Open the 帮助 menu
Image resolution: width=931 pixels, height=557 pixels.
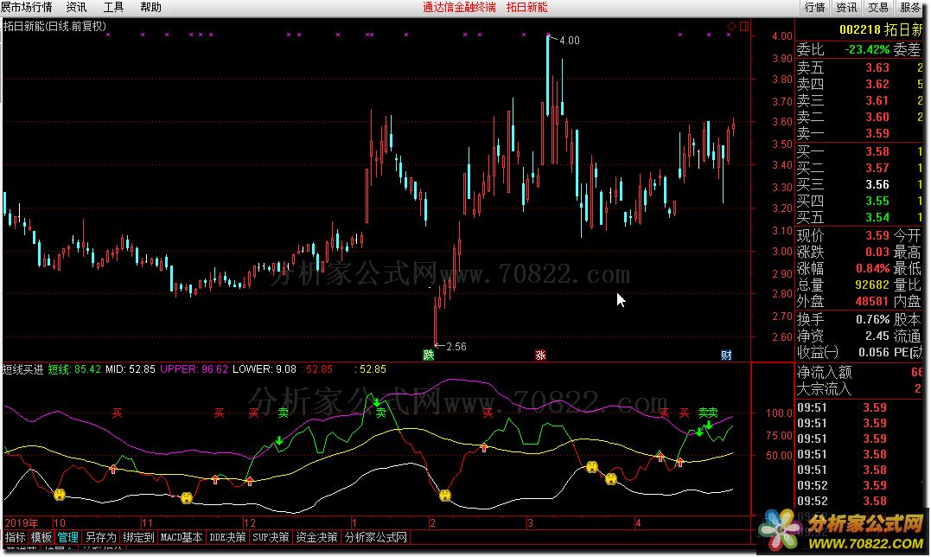click(150, 7)
